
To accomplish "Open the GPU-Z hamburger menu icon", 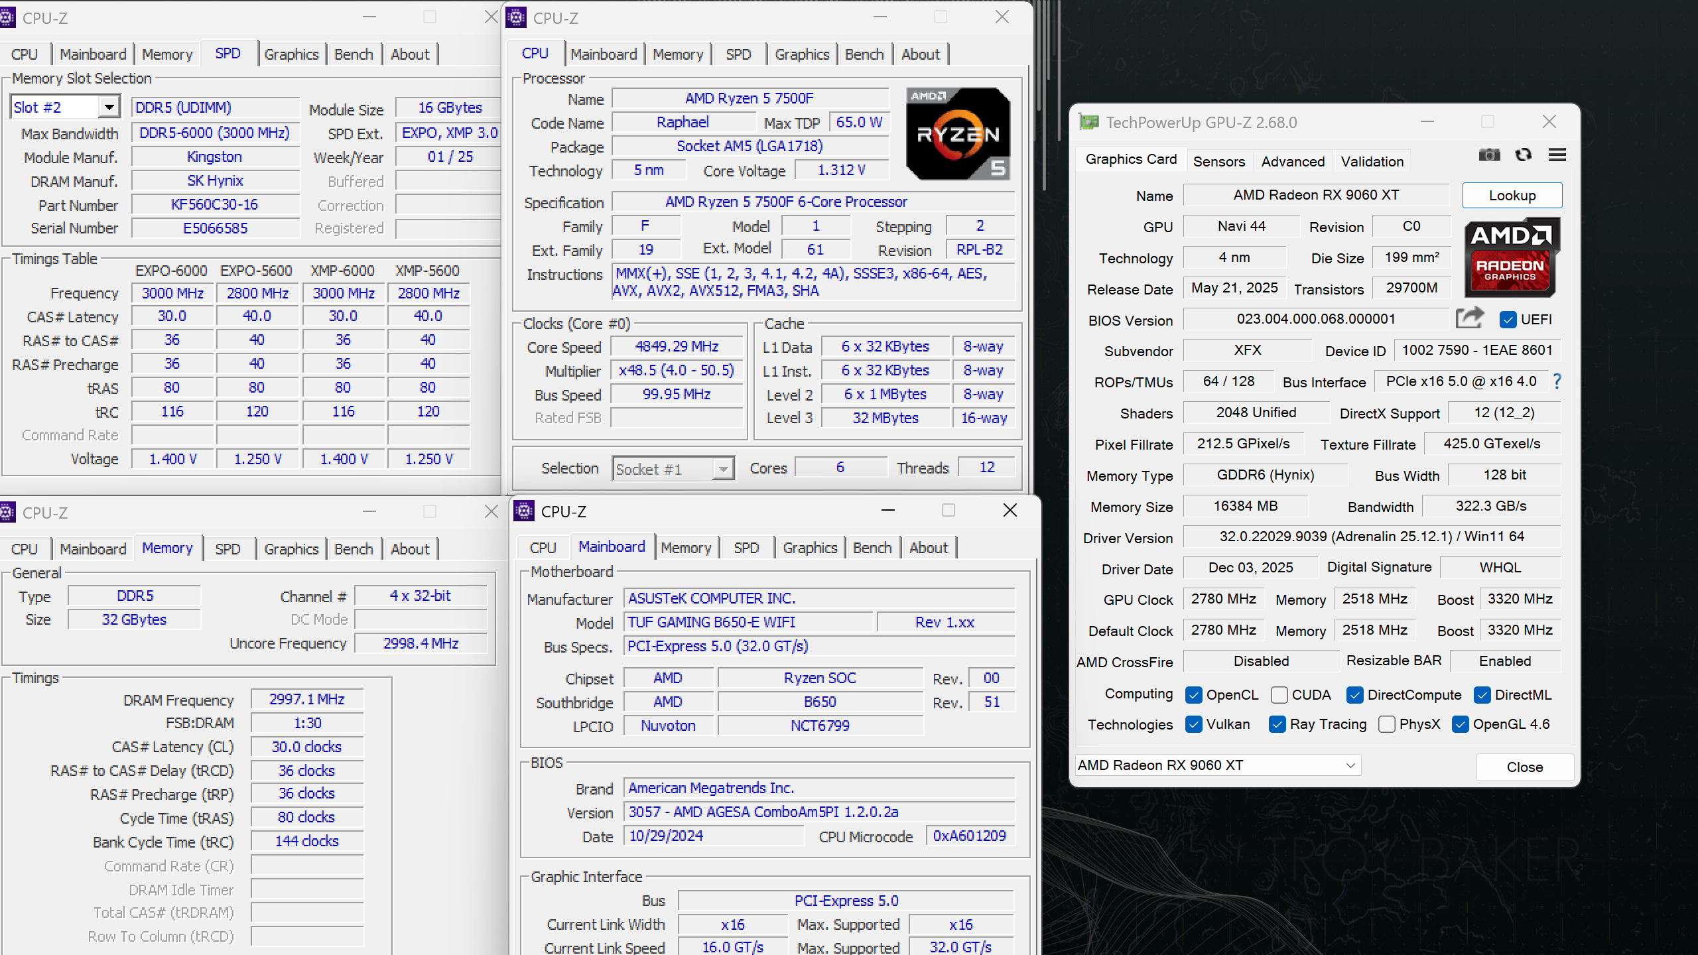I will (x=1557, y=155).
